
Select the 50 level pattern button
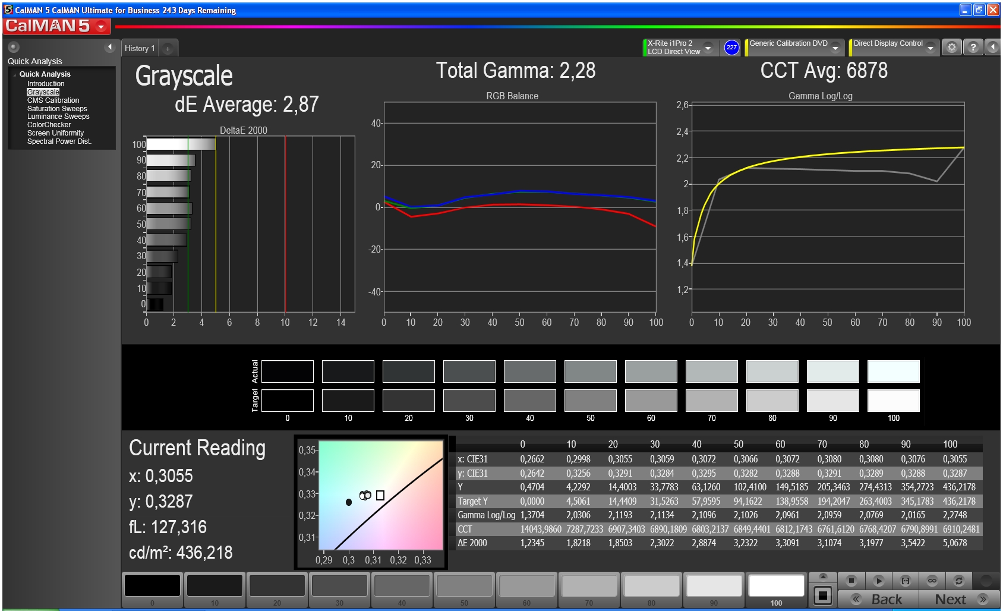pyautogui.click(x=464, y=590)
